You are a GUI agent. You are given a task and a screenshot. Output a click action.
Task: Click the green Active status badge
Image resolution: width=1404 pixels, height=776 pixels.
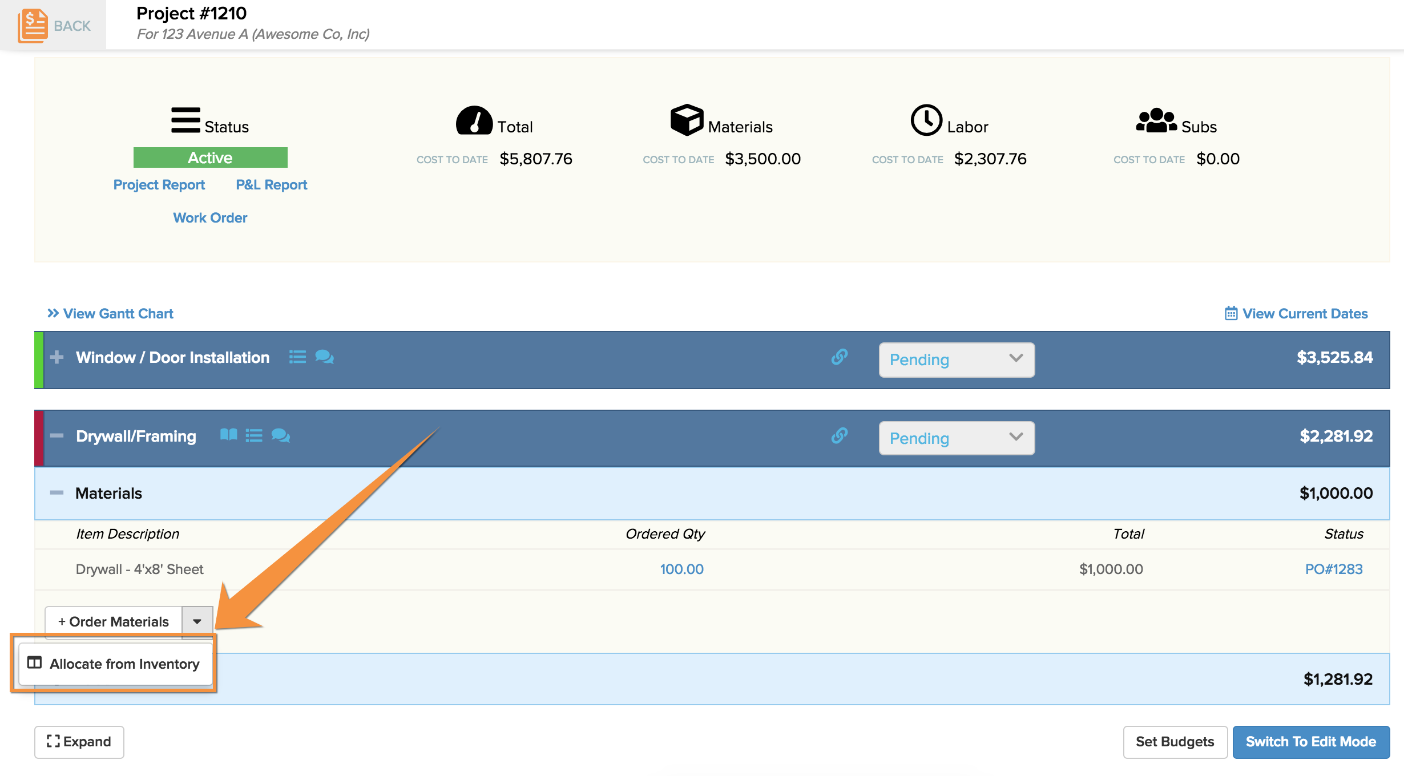[211, 157]
